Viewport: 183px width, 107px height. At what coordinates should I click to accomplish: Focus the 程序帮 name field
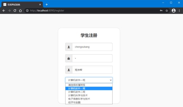coord(92,70)
